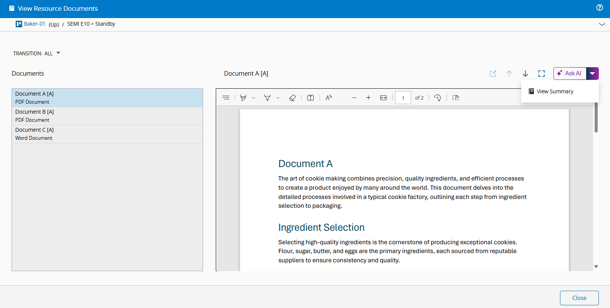Select the PDF eraser tool
Viewport: 610px width, 308px height.
pos(292,98)
